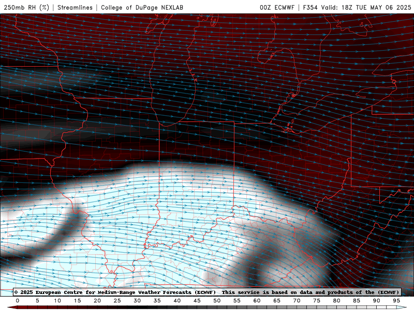Click the "20" label on color scale
Viewport: 414px width, 310px height.
pyautogui.click(x=97, y=301)
